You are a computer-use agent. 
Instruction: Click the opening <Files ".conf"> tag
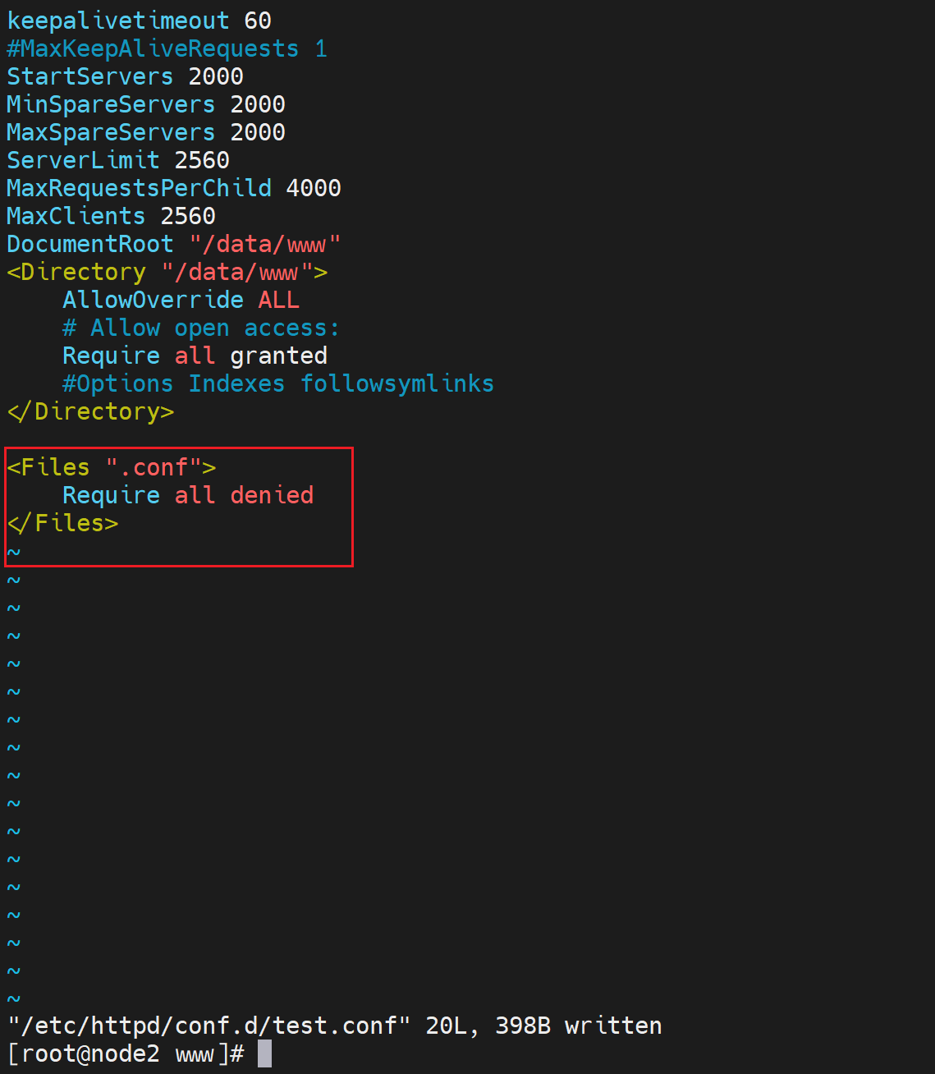click(x=111, y=467)
